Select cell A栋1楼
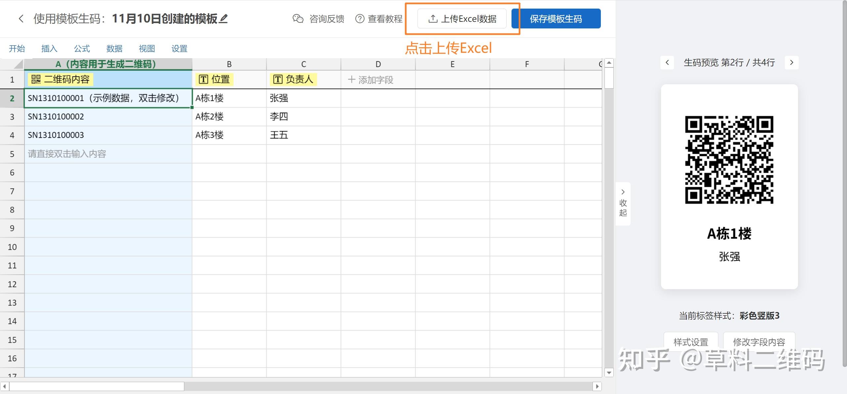 click(229, 98)
